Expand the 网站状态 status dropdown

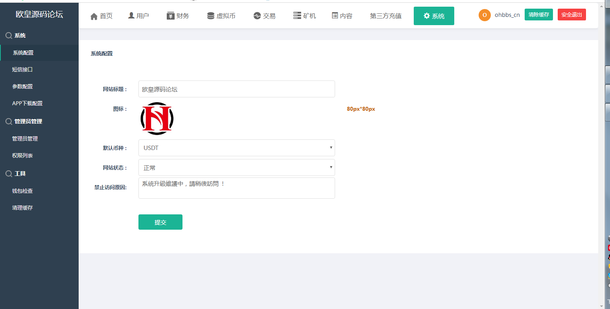[x=236, y=167]
